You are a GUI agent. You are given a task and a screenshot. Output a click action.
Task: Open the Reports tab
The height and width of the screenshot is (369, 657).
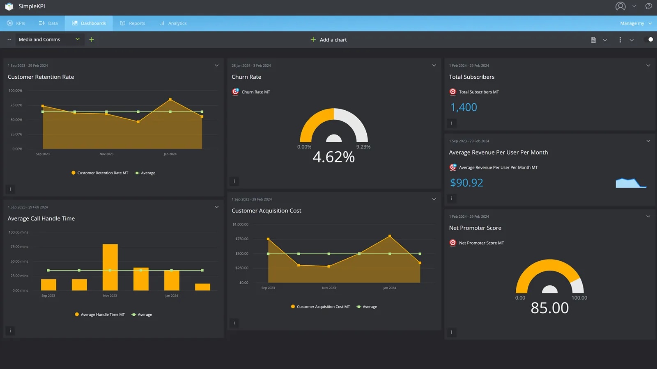tap(132, 23)
